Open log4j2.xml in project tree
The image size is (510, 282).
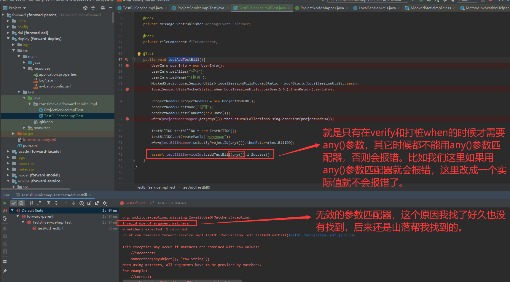click(x=47, y=80)
